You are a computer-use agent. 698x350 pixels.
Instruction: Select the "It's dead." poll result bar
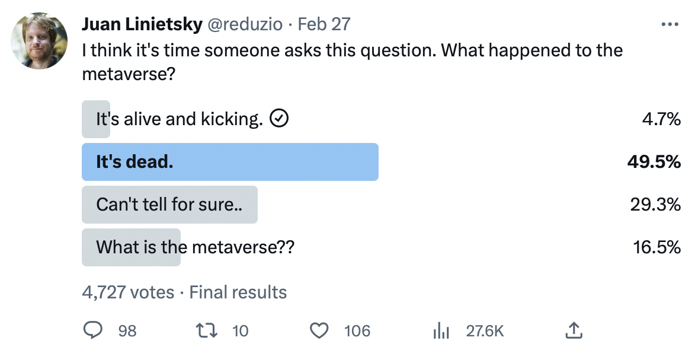230,162
